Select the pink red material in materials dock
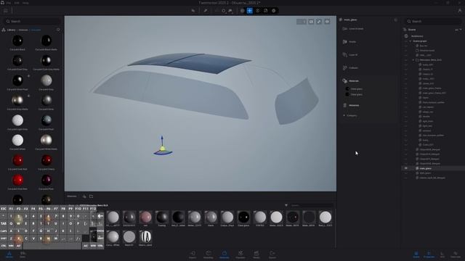Viewport: 465px width, 261px height. coord(145,217)
